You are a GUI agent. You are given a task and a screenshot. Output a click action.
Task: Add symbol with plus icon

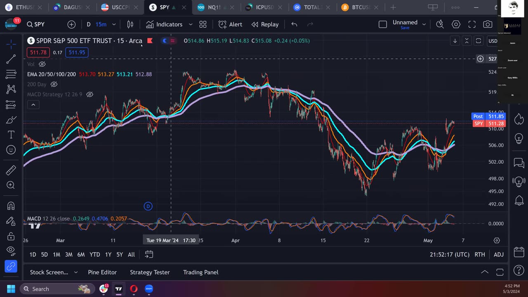pyautogui.click(x=71, y=24)
